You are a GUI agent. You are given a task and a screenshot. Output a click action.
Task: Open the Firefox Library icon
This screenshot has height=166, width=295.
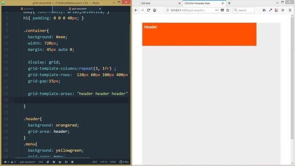[264, 10]
